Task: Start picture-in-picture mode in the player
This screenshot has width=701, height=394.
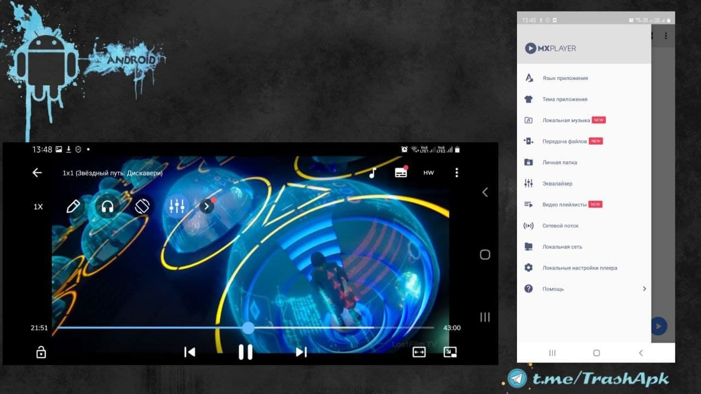Action: [x=450, y=352]
